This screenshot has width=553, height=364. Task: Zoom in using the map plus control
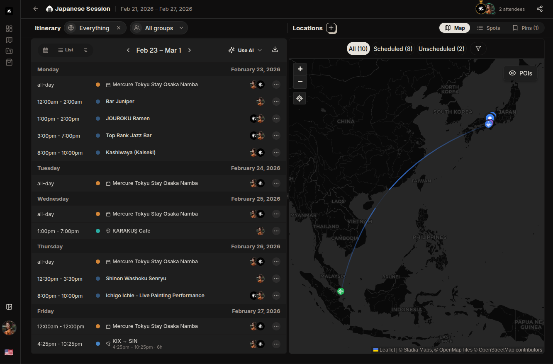[x=300, y=69]
